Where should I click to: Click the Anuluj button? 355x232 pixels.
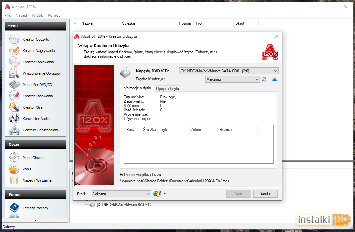click(x=265, y=194)
